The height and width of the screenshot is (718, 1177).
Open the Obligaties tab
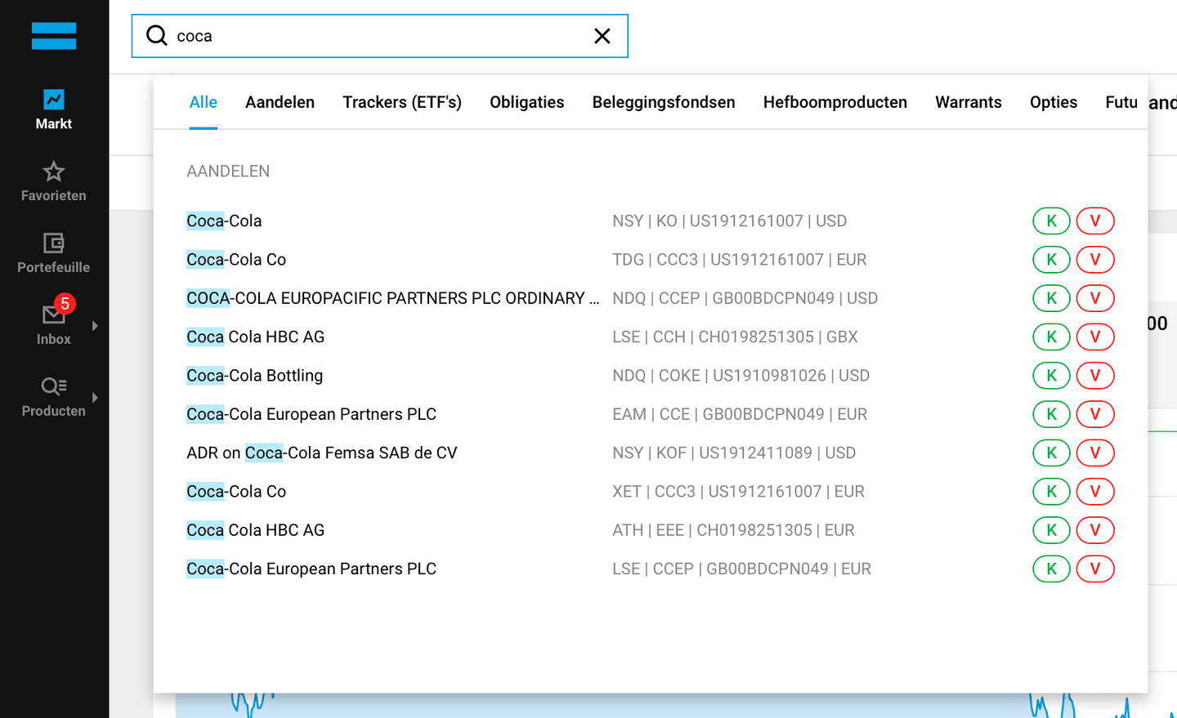(526, 102)
